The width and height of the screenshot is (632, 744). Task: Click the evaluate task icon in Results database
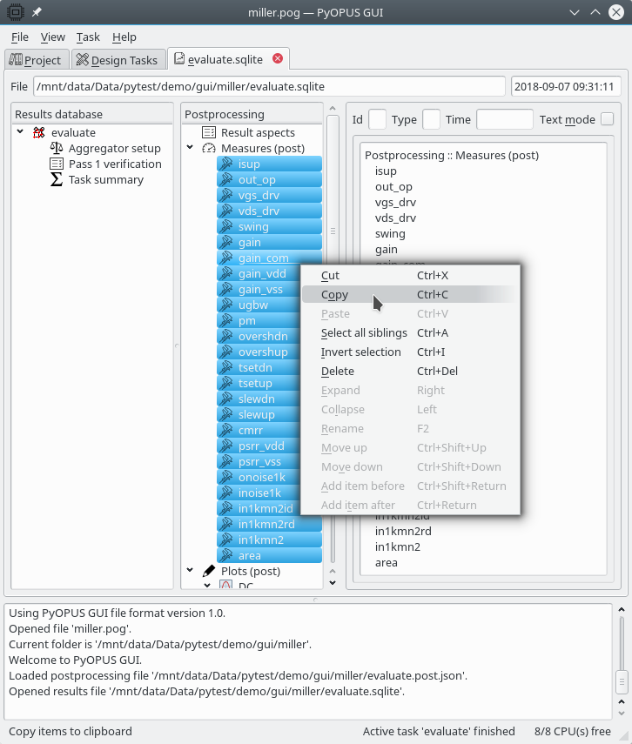38,133
